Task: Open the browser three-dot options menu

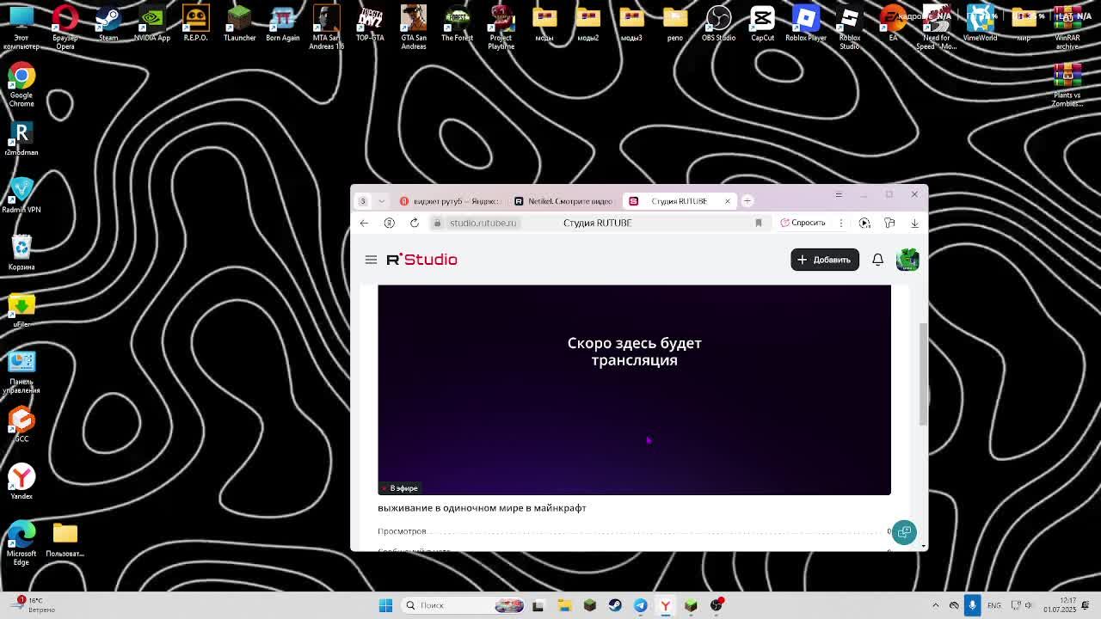Action: (x=841, y=223)
